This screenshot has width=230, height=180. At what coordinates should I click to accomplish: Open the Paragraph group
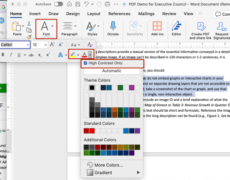pos(69,29)
